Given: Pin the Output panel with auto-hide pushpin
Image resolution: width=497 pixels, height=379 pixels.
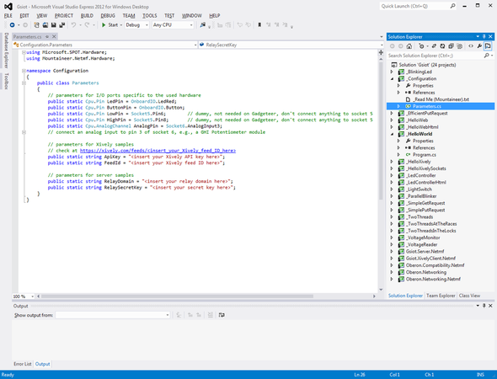Looking at the screenshot, I should (x=484, y=306).
